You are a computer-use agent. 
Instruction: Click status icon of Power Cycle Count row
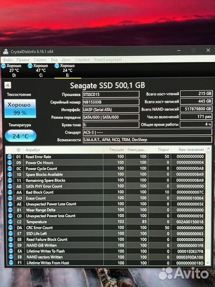pos(10,168)
